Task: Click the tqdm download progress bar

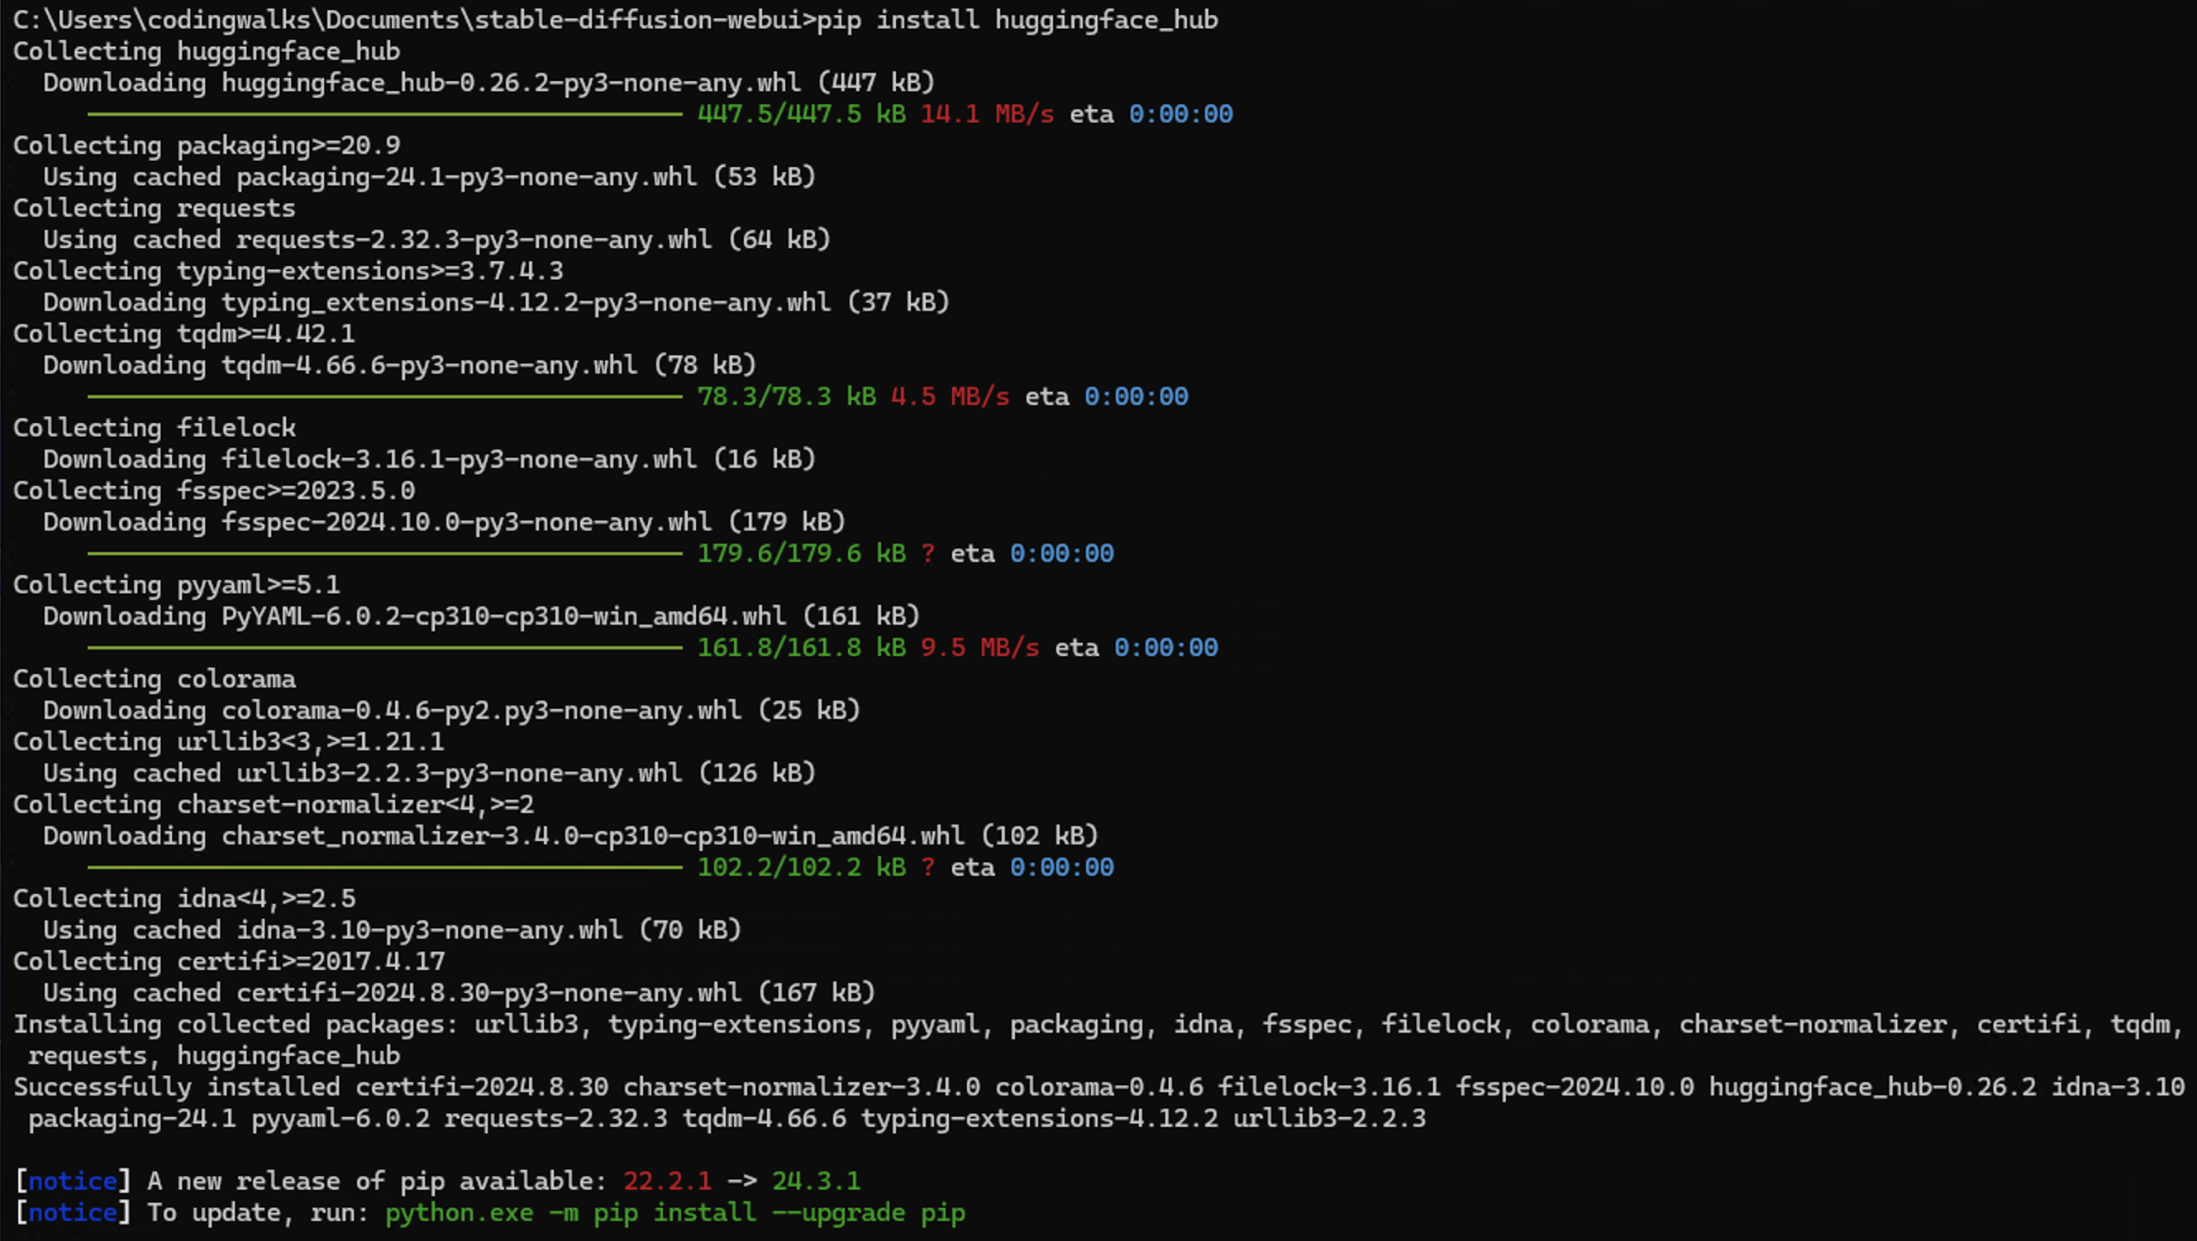Action: click(384, 397)
